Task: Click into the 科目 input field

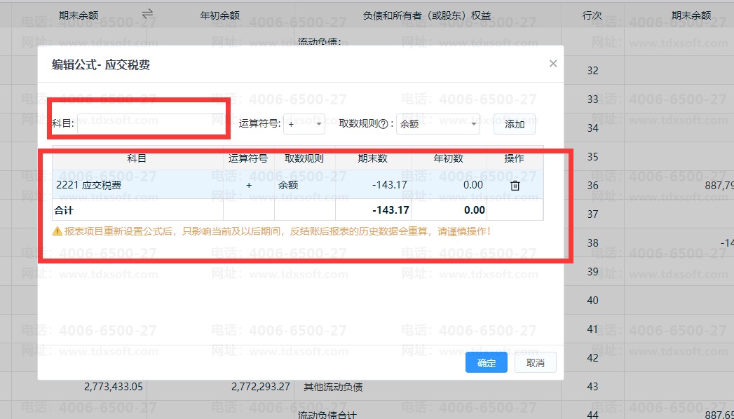Action: [151, 124]
